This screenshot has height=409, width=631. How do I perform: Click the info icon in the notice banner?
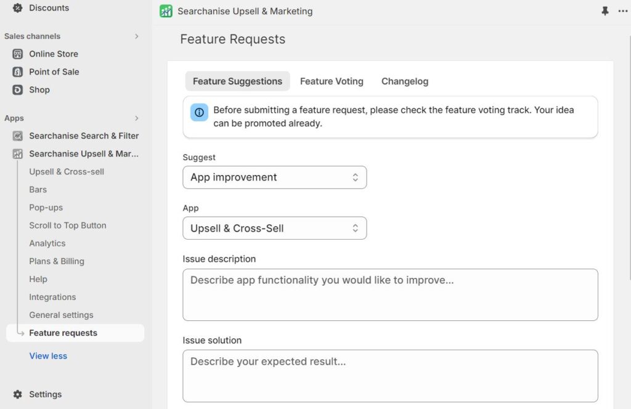click(199, 111)
